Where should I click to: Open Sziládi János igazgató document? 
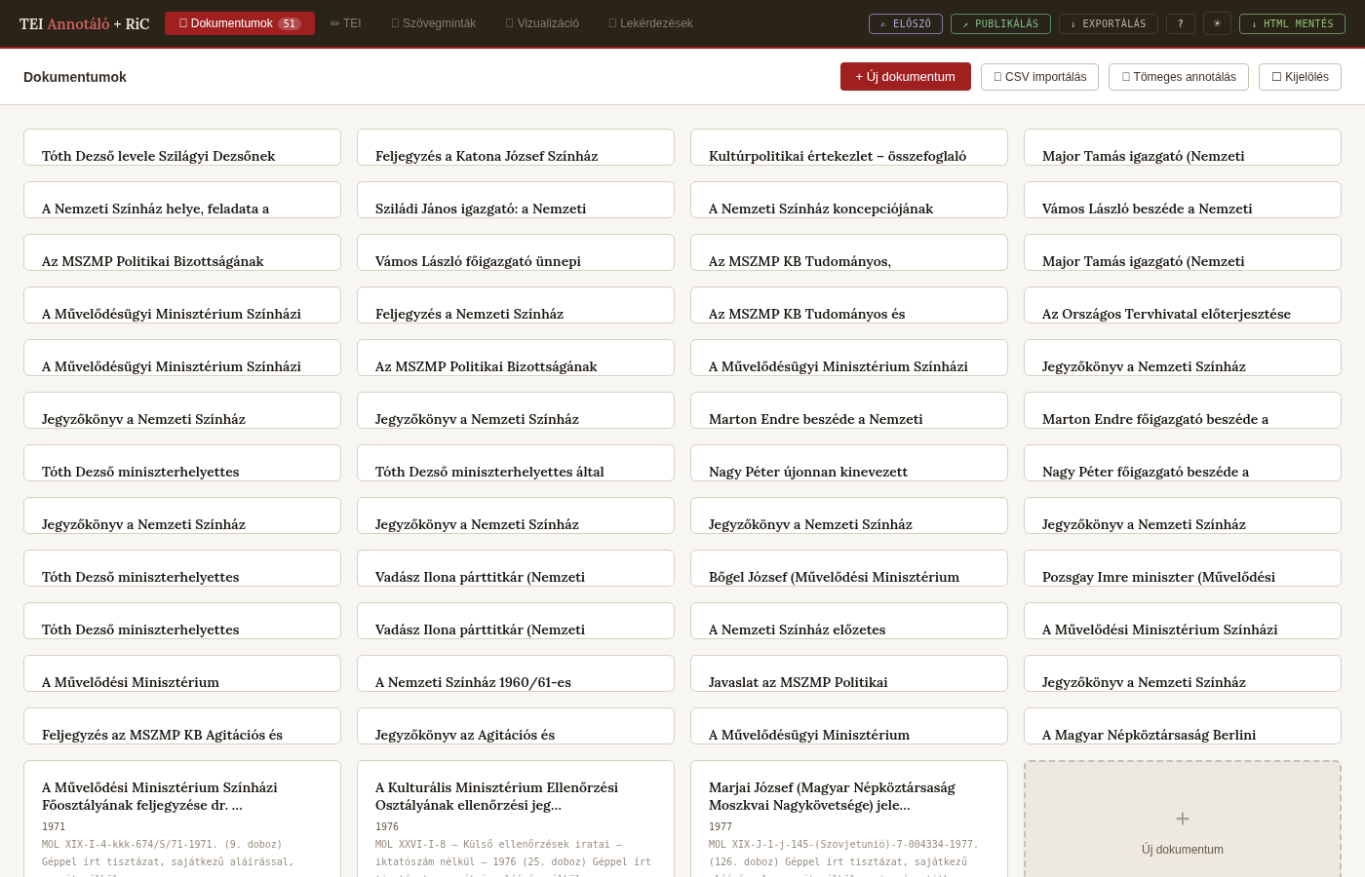pos(516,200)
